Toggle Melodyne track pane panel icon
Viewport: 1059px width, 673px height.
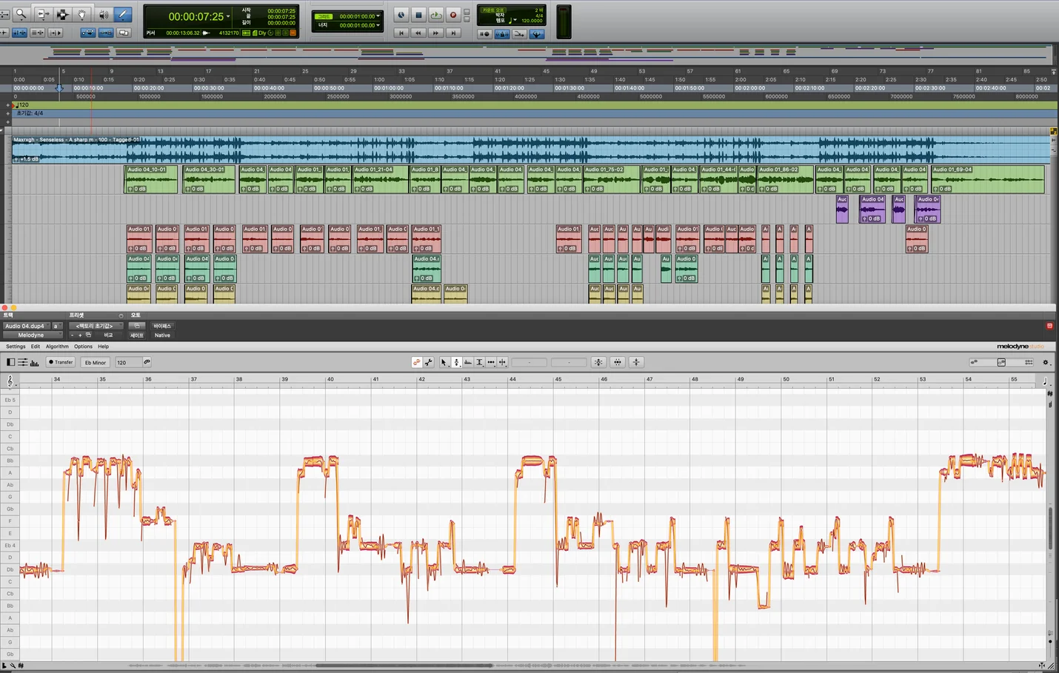tap(10, 362)
